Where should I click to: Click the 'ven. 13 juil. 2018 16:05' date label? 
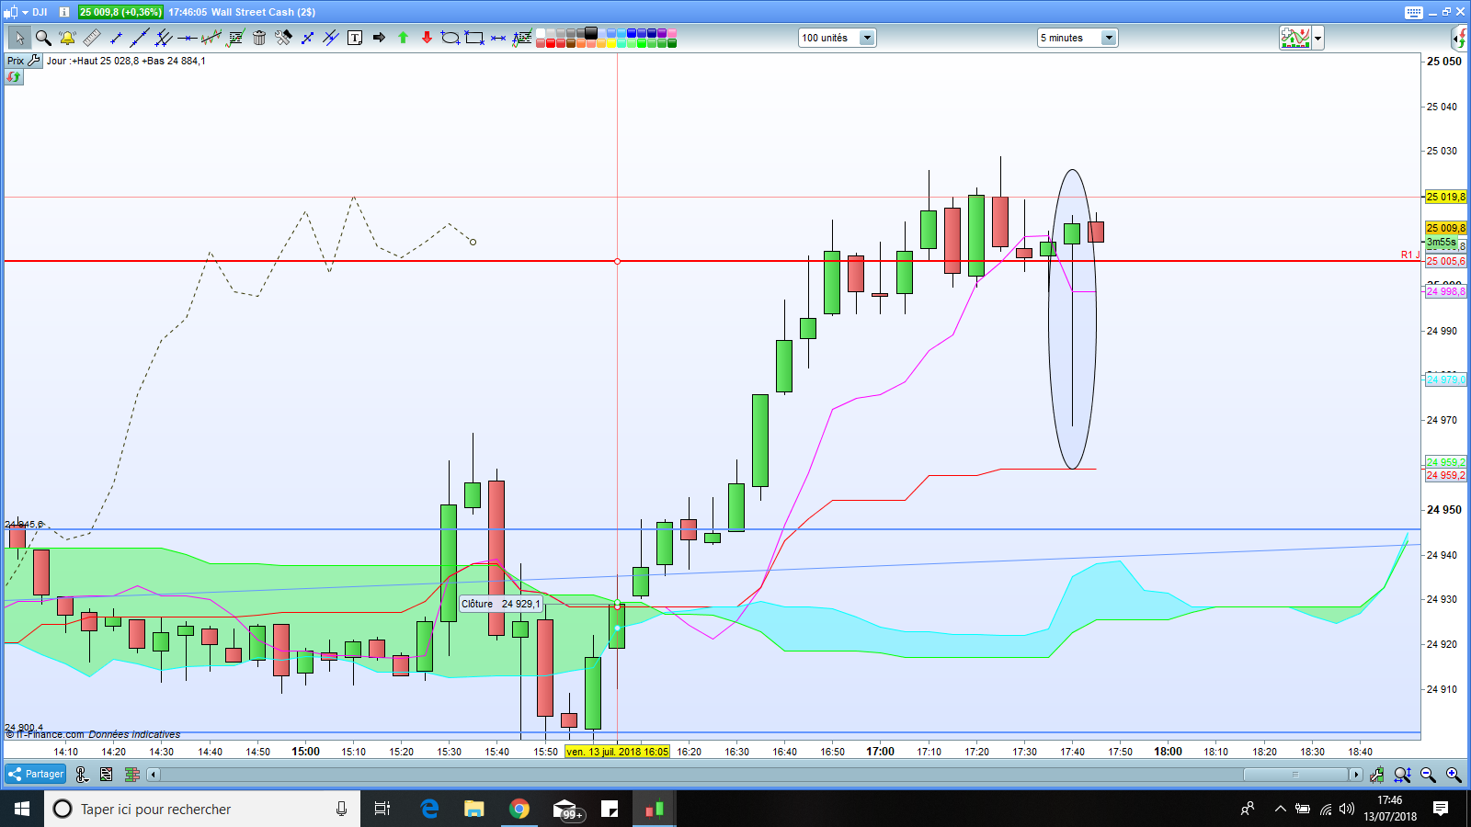coord(617,752)
